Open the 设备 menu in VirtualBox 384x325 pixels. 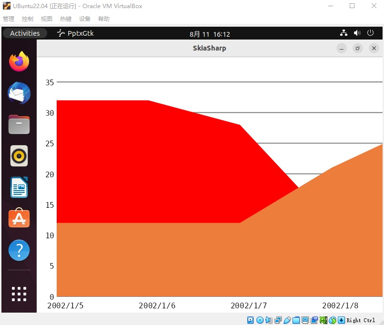(x=85, y=19)
